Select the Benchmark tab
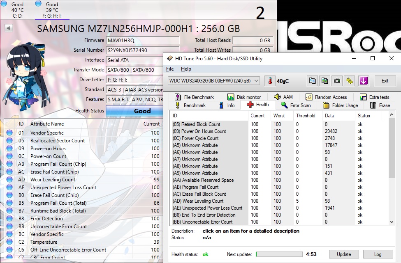This screenshot has height=263, width=401. click(191, 105)
